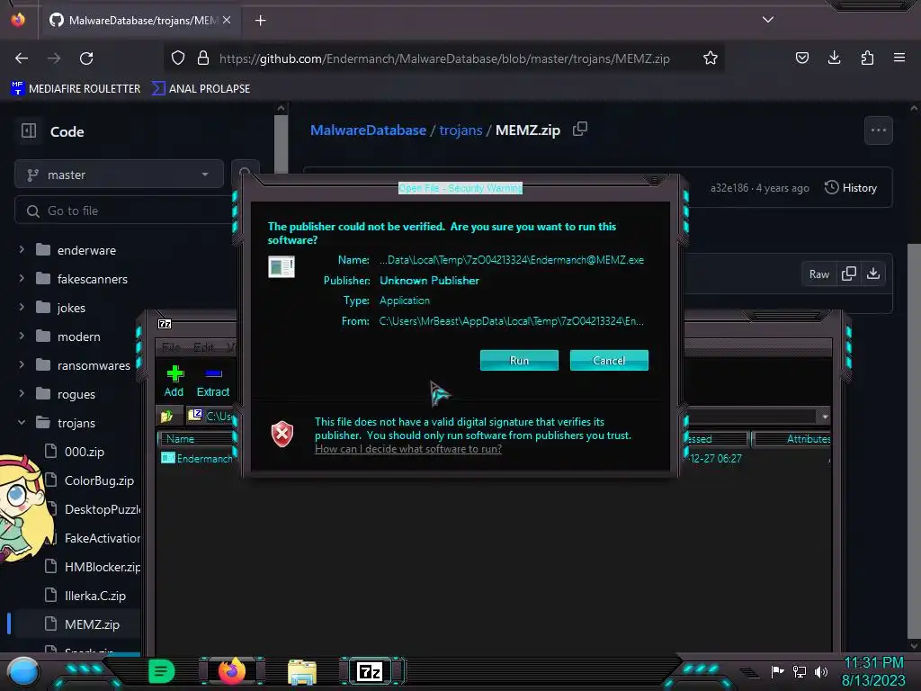Open tracking protection shield icon
The width and height of the screenshot is (921, 691).
(x=178, y=58)
